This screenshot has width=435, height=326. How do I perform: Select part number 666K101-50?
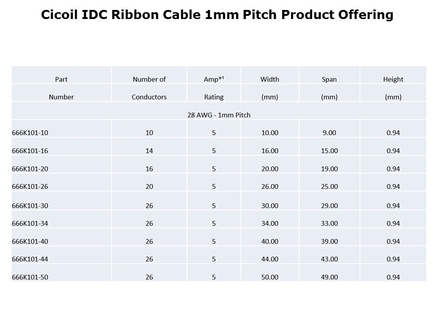click(x=30, y=277)
